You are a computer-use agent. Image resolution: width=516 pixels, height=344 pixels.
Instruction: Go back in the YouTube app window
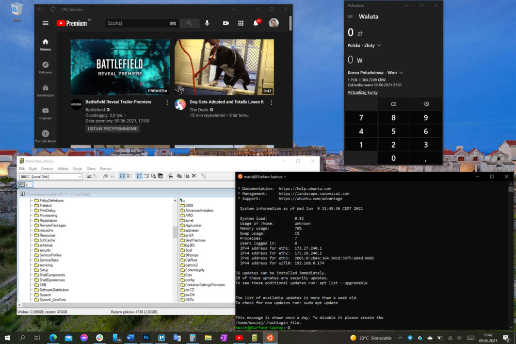point(40,9)
